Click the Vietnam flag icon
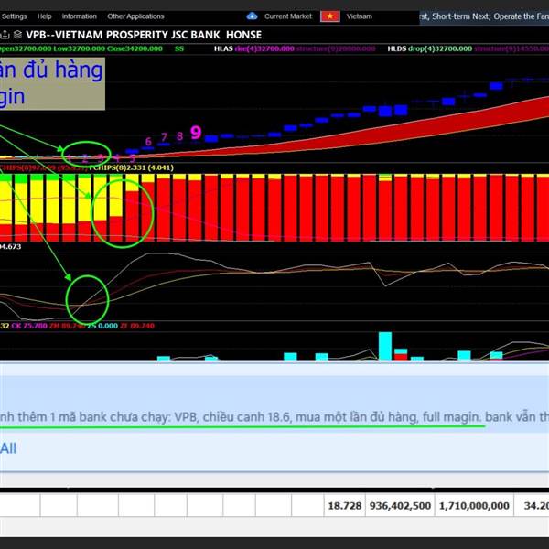The height and width of the screenshot is (549, 549). (x=329, y=16)
